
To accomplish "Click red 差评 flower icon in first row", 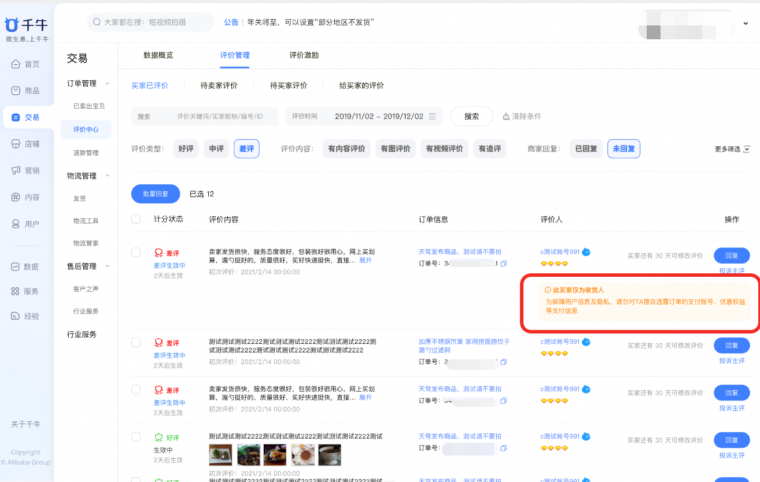I will 158,253.
